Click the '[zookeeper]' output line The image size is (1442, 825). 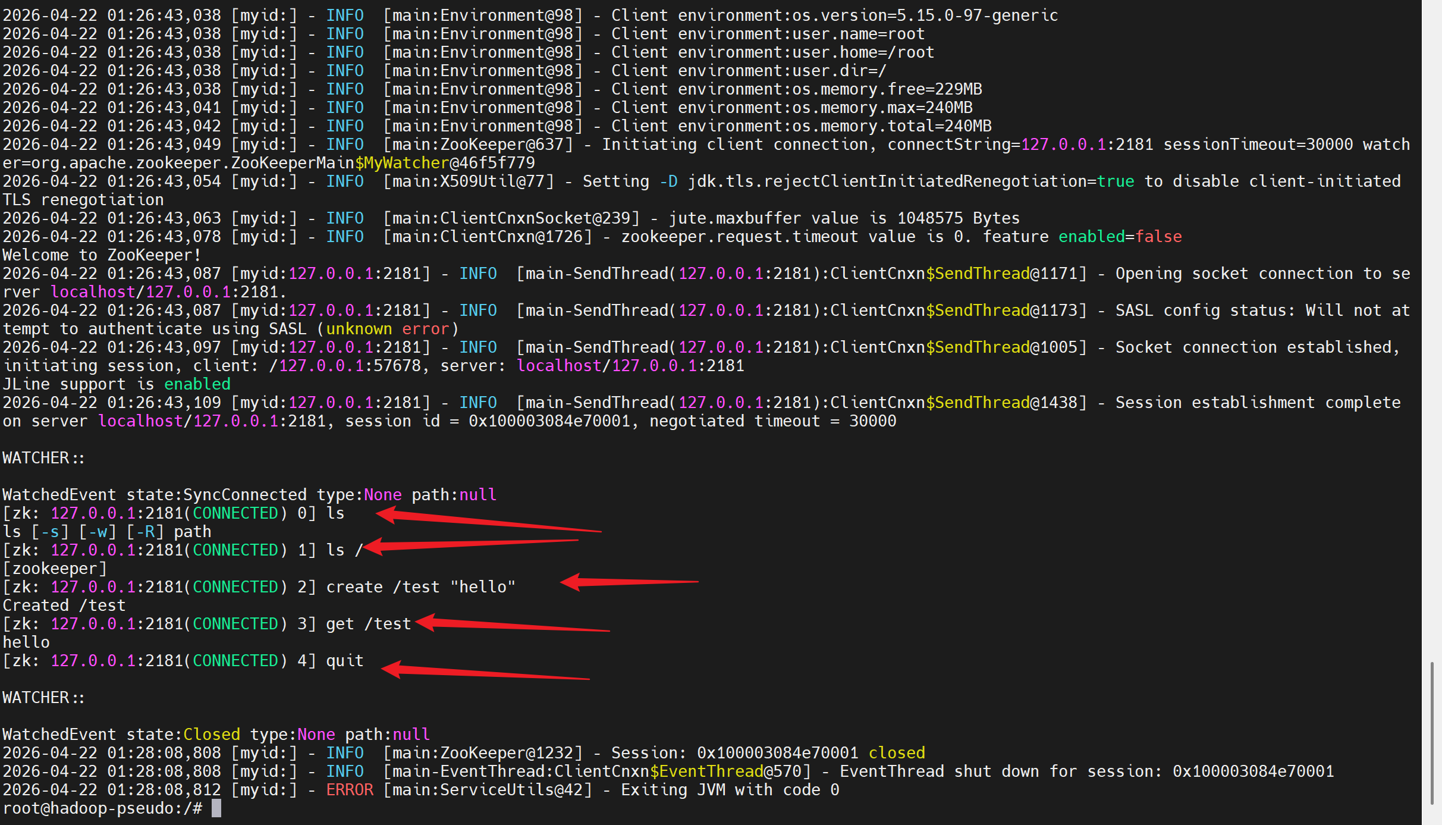55,568
